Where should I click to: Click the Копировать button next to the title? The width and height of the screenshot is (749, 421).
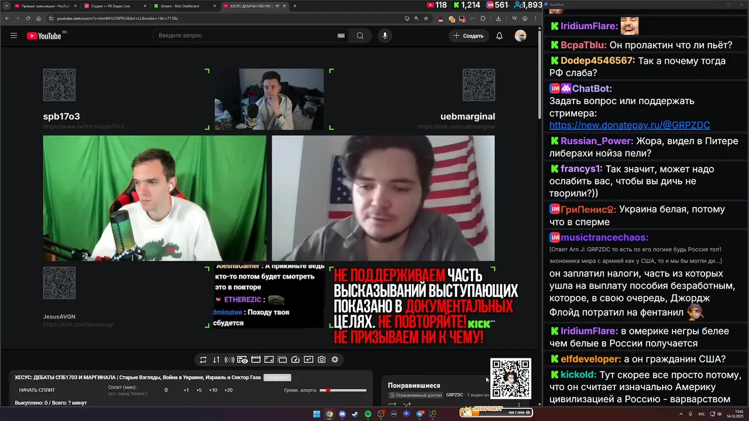(277, 378)
